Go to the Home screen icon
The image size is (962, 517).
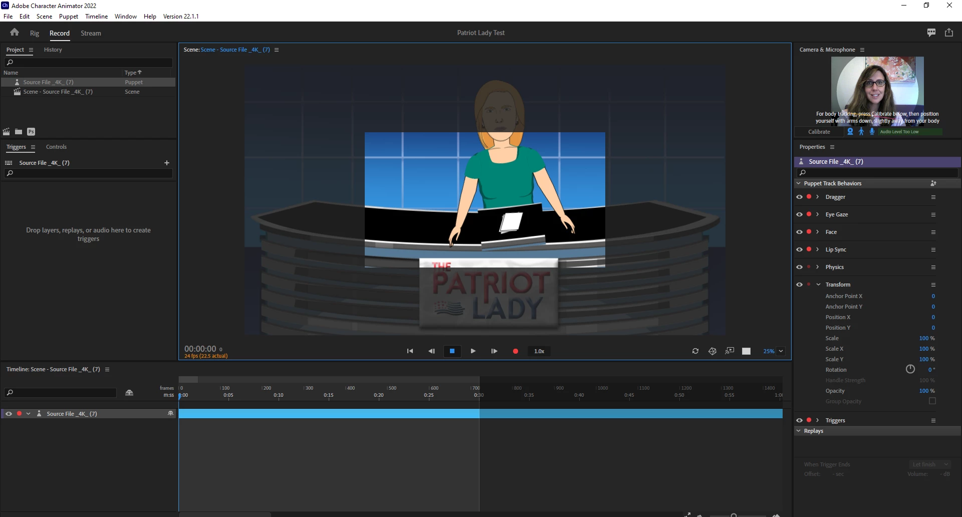(15, 33)
